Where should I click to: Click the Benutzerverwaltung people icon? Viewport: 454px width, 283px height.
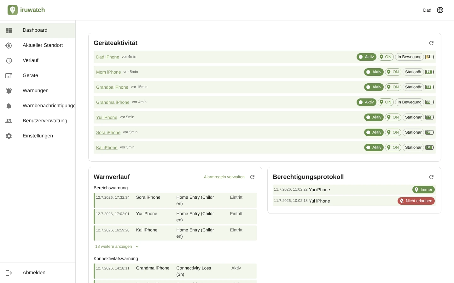point(9,121)
